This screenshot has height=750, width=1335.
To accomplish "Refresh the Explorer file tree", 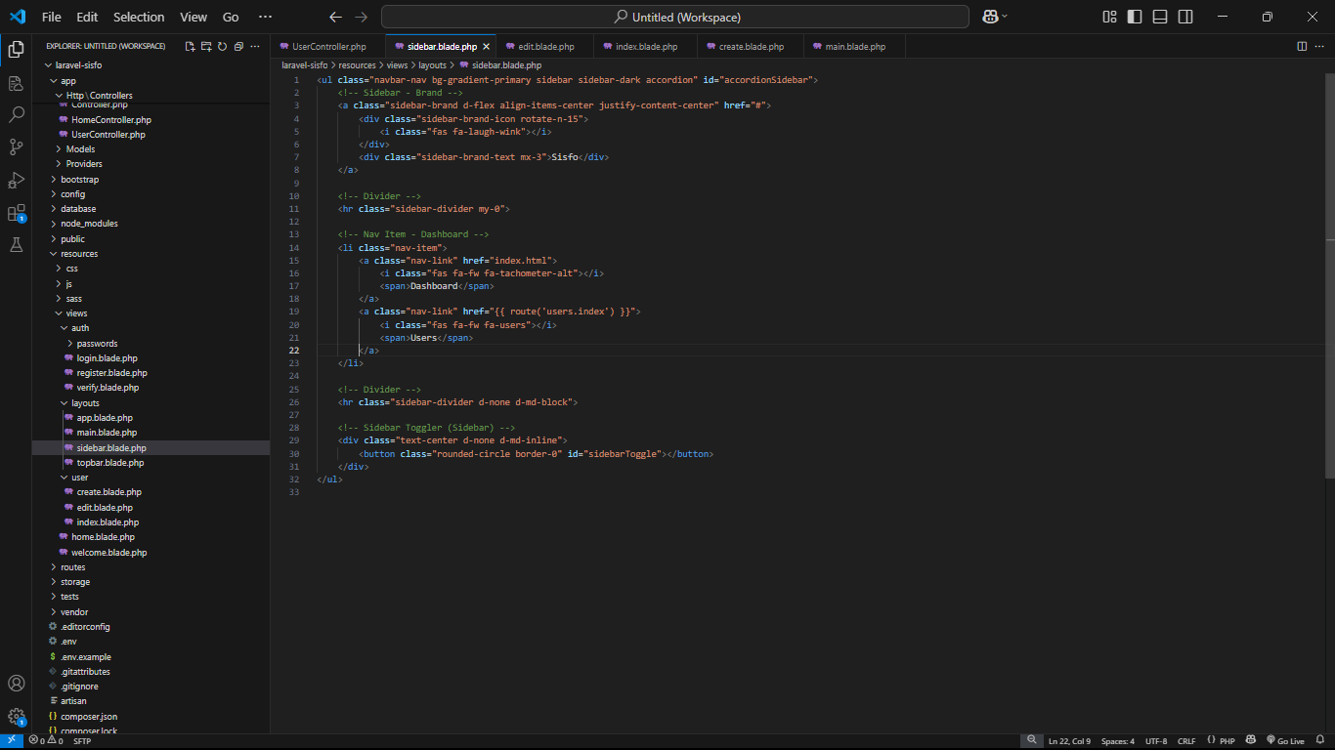I will [222, 46].
